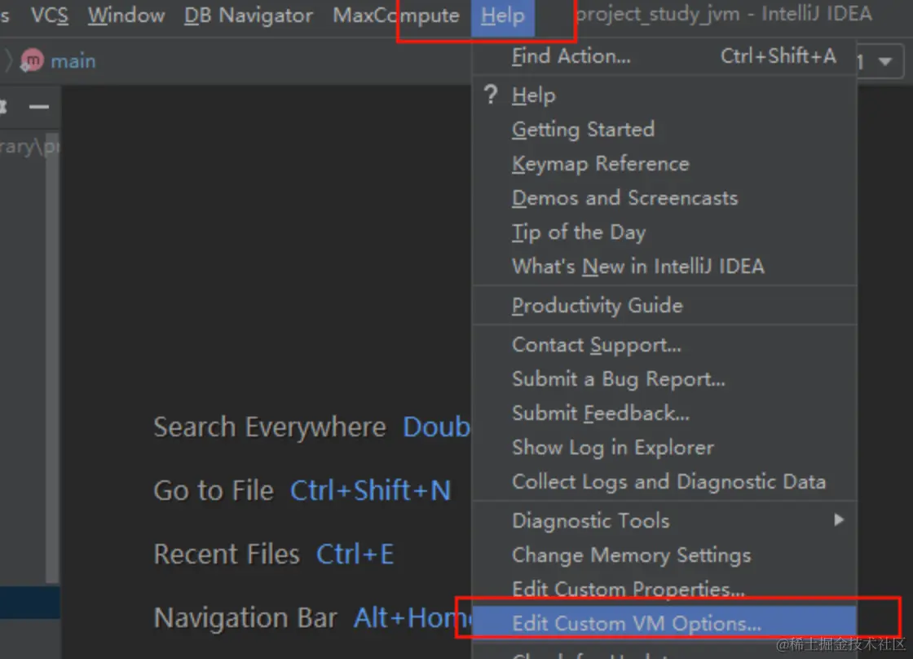Select Getting Started

[664, 129]
